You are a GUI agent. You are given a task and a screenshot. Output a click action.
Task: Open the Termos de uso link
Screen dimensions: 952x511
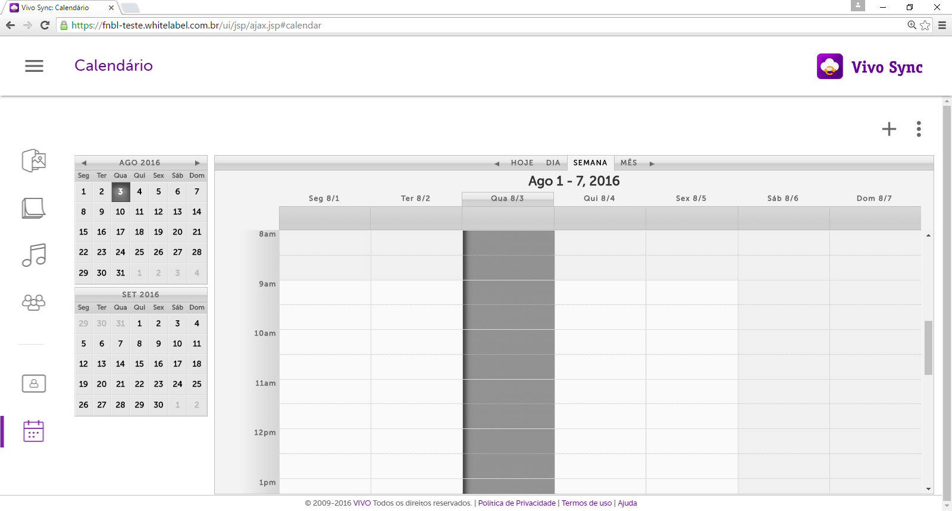coord(587,503)
